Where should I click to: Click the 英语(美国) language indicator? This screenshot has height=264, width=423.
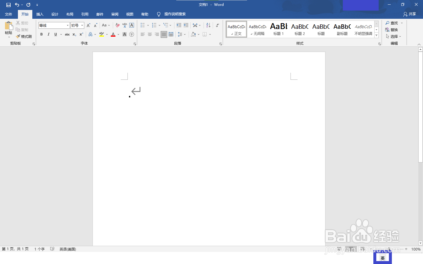[x=68, y=249]
